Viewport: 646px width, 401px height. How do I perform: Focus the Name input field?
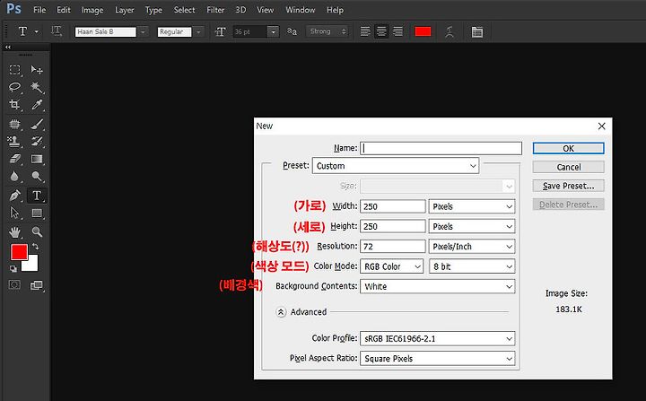pyautogui.click(x=441, y=148)
